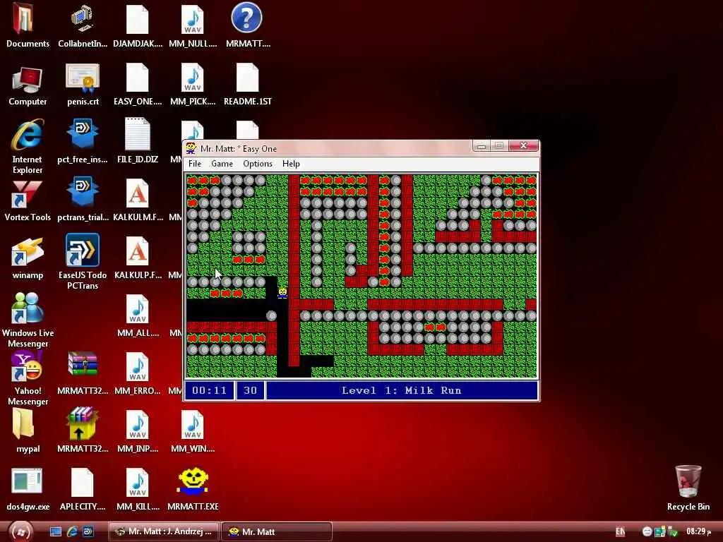Select the README.1ST file icon
723x542 pixels.
point(248,85)
